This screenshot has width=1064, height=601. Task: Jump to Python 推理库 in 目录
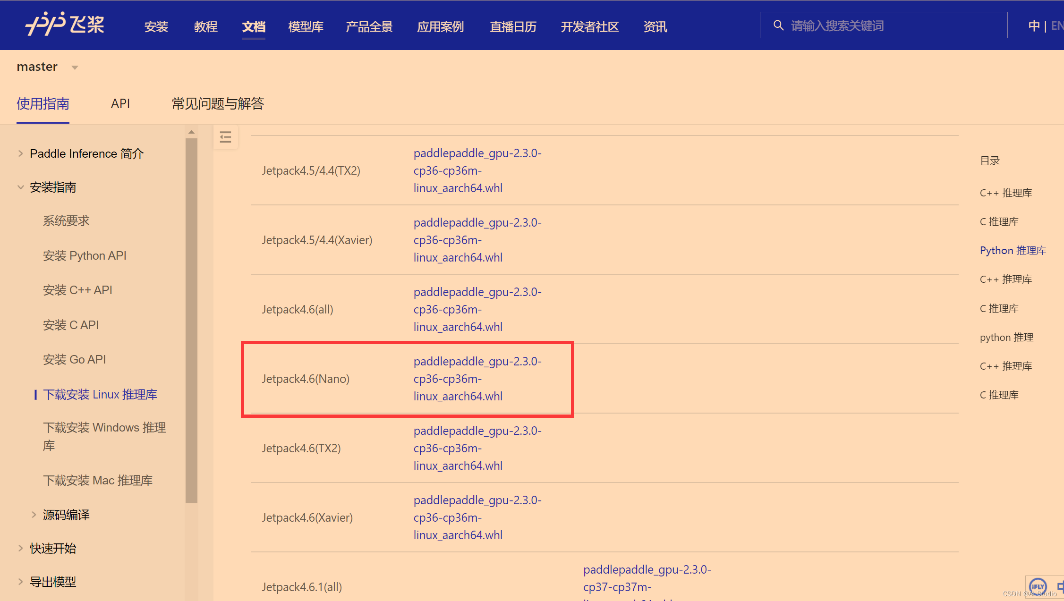point(1013,250)
